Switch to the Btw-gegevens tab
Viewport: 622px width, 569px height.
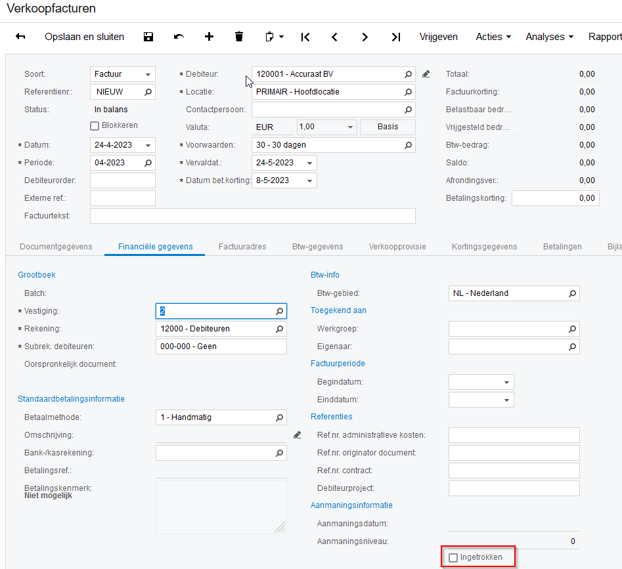coord(317,247)
